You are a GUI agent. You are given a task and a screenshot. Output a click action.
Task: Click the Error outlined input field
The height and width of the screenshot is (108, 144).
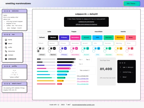click(131, 43)
